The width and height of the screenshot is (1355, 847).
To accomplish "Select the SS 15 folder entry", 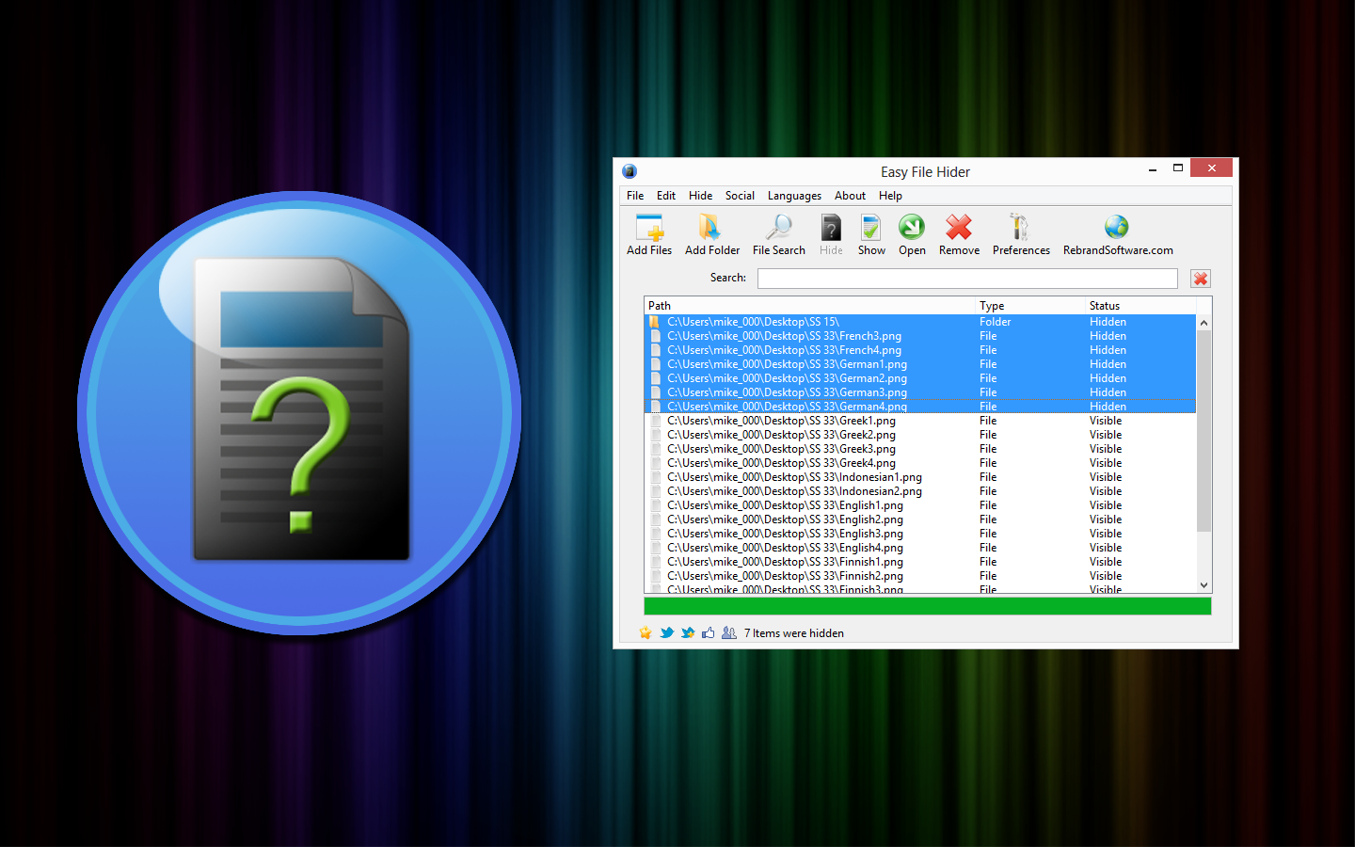I will (753, 322).
